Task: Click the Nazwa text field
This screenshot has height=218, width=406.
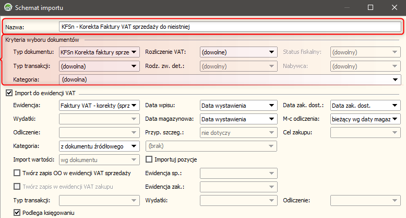Action: point(230,27)
